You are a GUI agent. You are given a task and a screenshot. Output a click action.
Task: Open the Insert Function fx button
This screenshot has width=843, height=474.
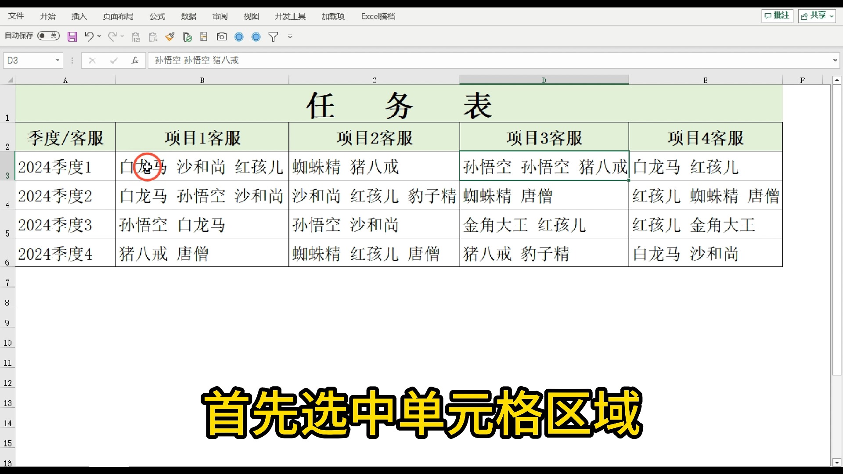point(135,61)
